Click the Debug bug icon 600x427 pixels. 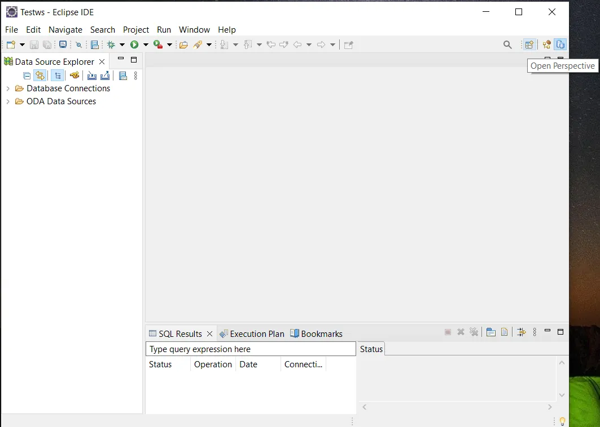[111, 45]
